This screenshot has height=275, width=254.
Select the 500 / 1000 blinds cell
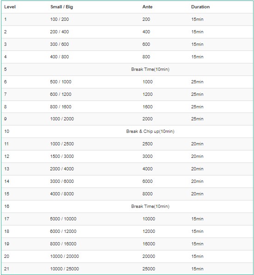point(60,82)
